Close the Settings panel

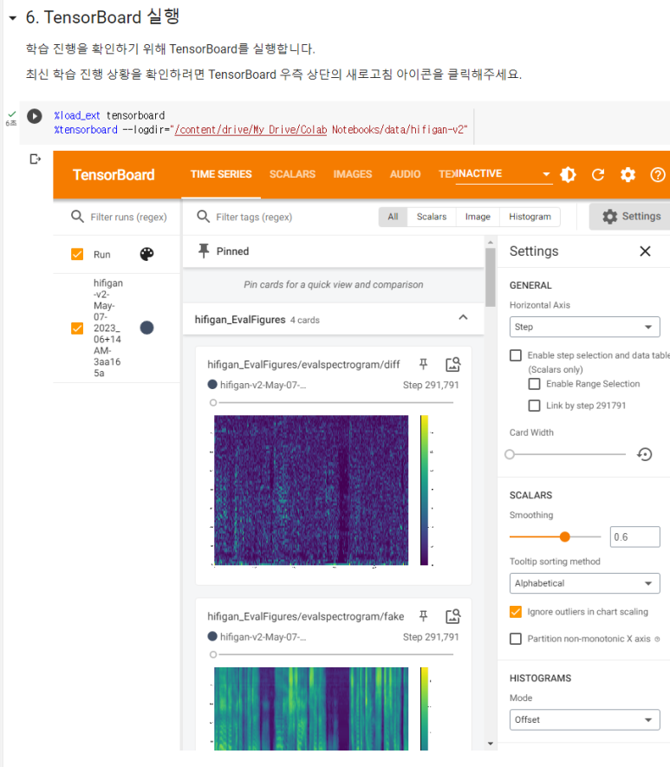(x=645, y=251)
